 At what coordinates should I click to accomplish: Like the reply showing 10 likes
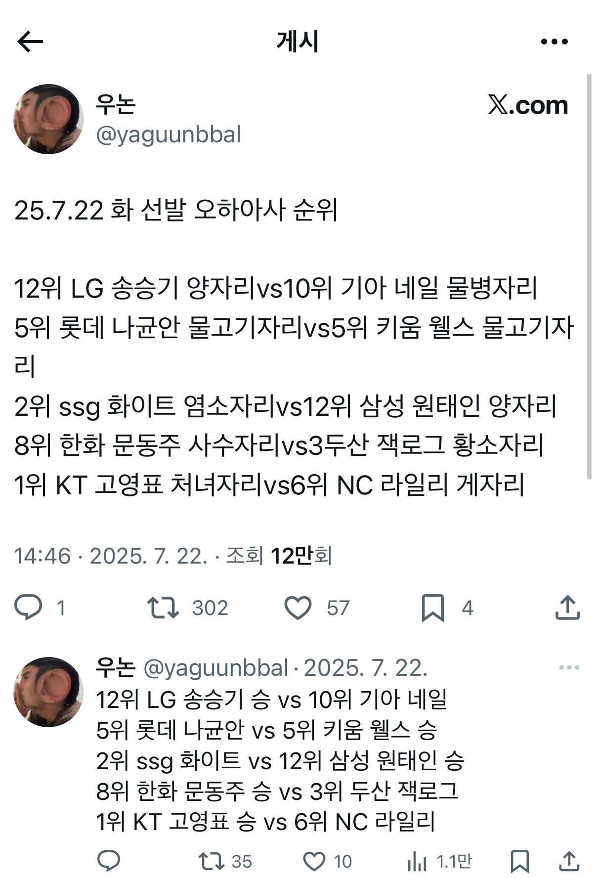pyautogui.click(x=314, y=861)
